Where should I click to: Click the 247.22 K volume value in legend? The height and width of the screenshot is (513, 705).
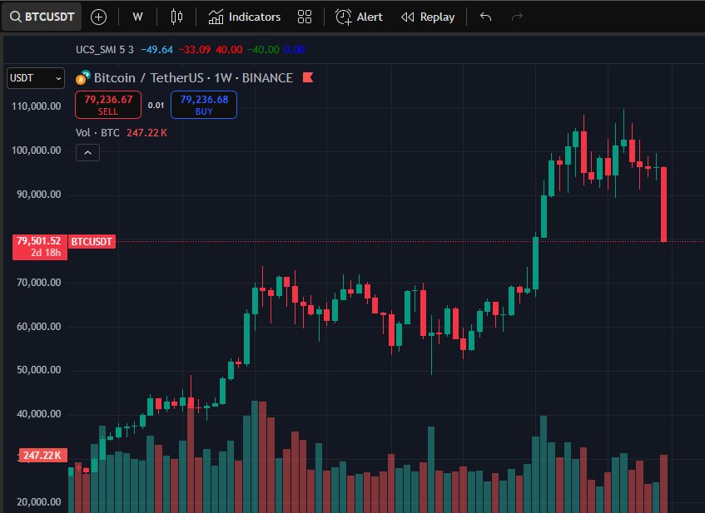coord(147,132)
